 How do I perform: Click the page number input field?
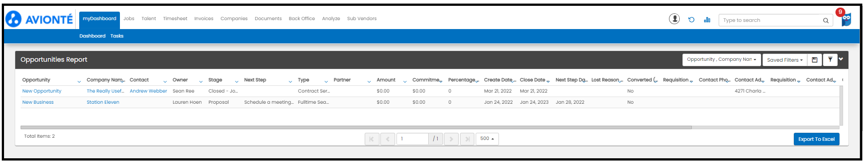tap(412, 139)
